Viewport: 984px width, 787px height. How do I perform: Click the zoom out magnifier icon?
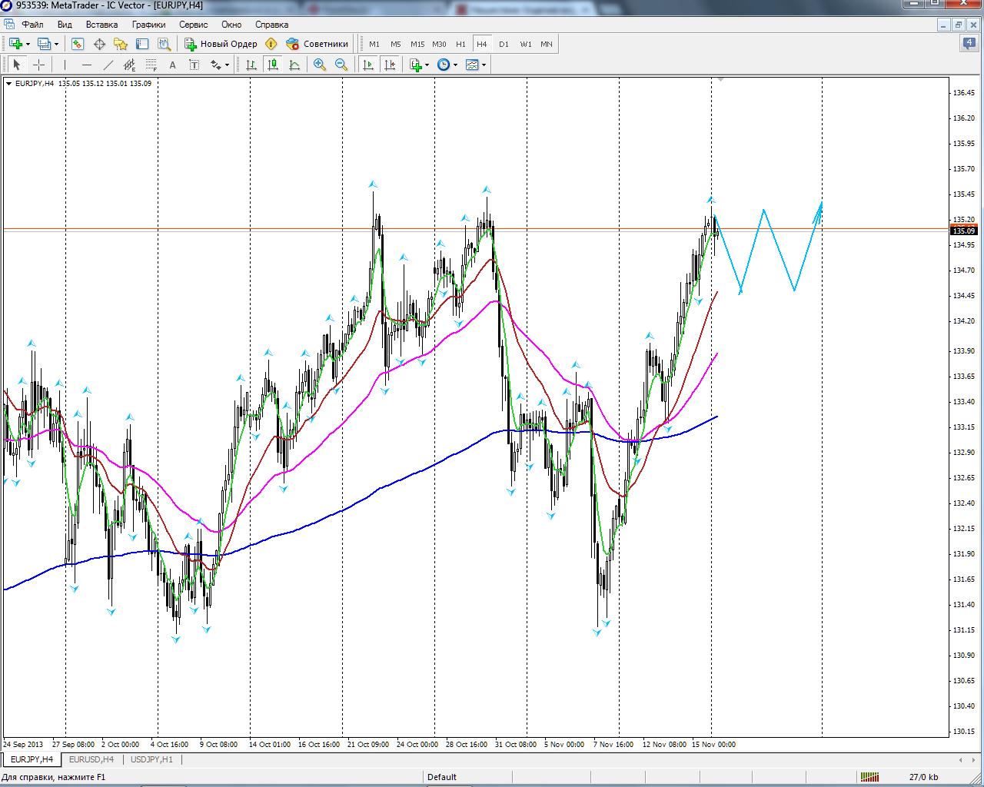tap(341, 65)
